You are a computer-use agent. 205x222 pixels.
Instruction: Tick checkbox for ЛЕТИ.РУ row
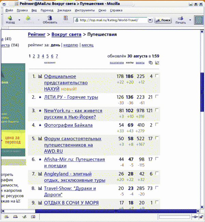pos(157,96)
